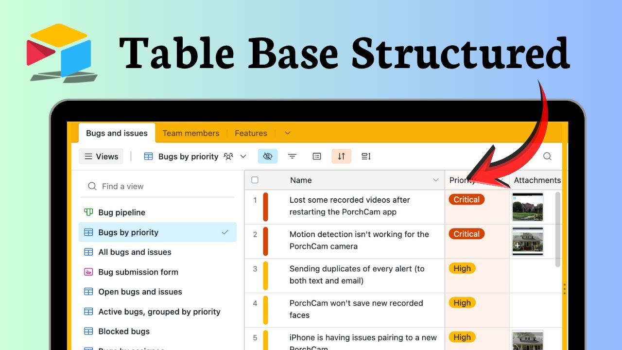Viewport: 622px width, 350px height.
Task: Click the checkmark on Bugs by priority item
Action: point(225,232)
